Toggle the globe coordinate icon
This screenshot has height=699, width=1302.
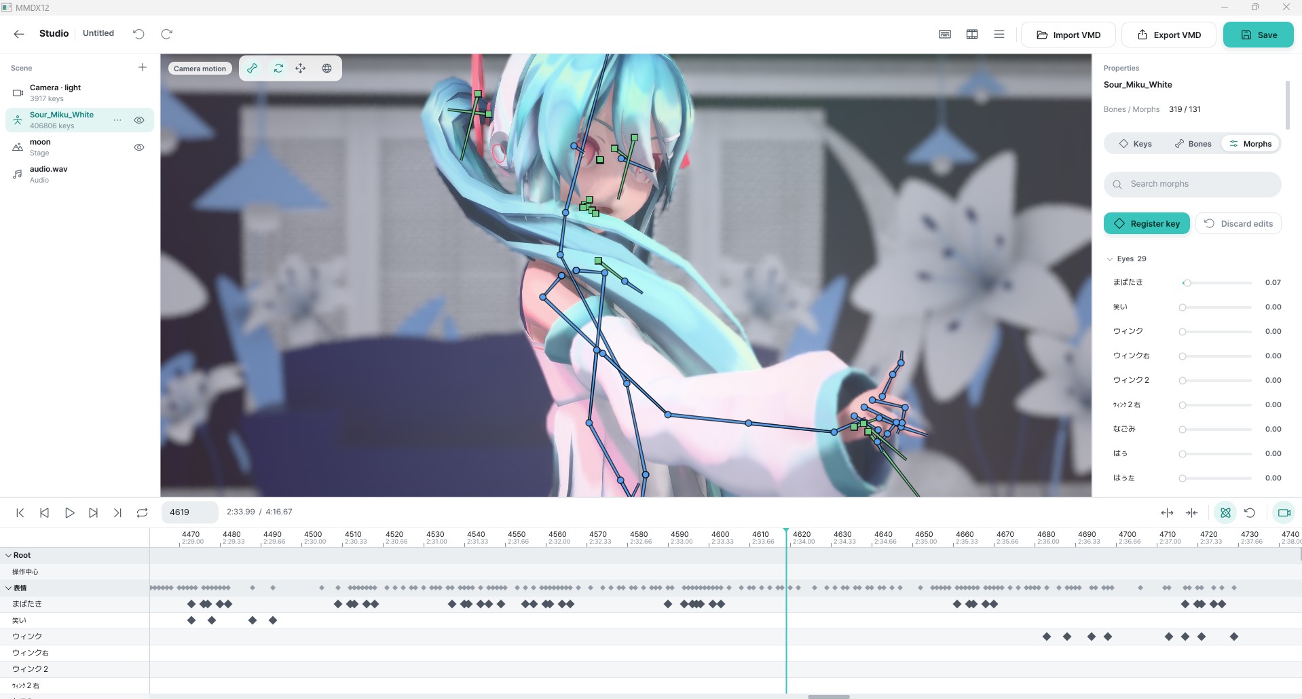[327, 69]
